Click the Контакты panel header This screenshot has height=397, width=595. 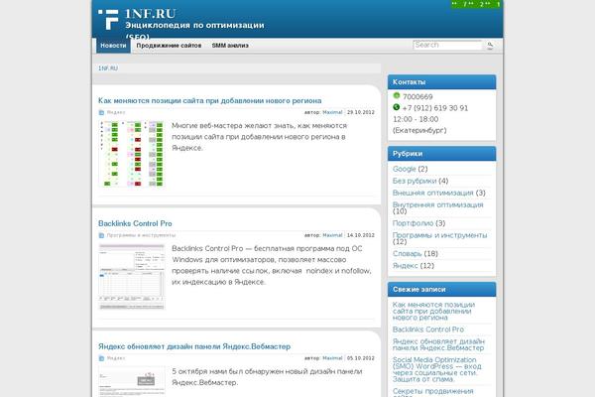click(x=441, y=82)
